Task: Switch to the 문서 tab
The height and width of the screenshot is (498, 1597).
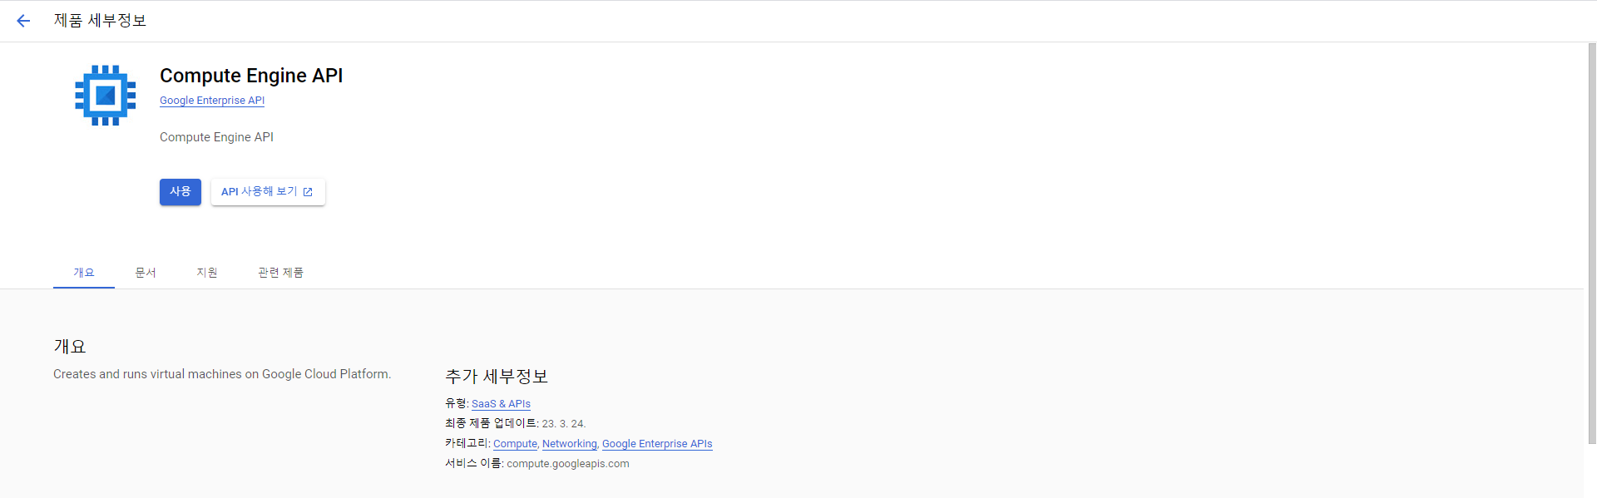Action: pyautogui.click(x=146, y=273)
